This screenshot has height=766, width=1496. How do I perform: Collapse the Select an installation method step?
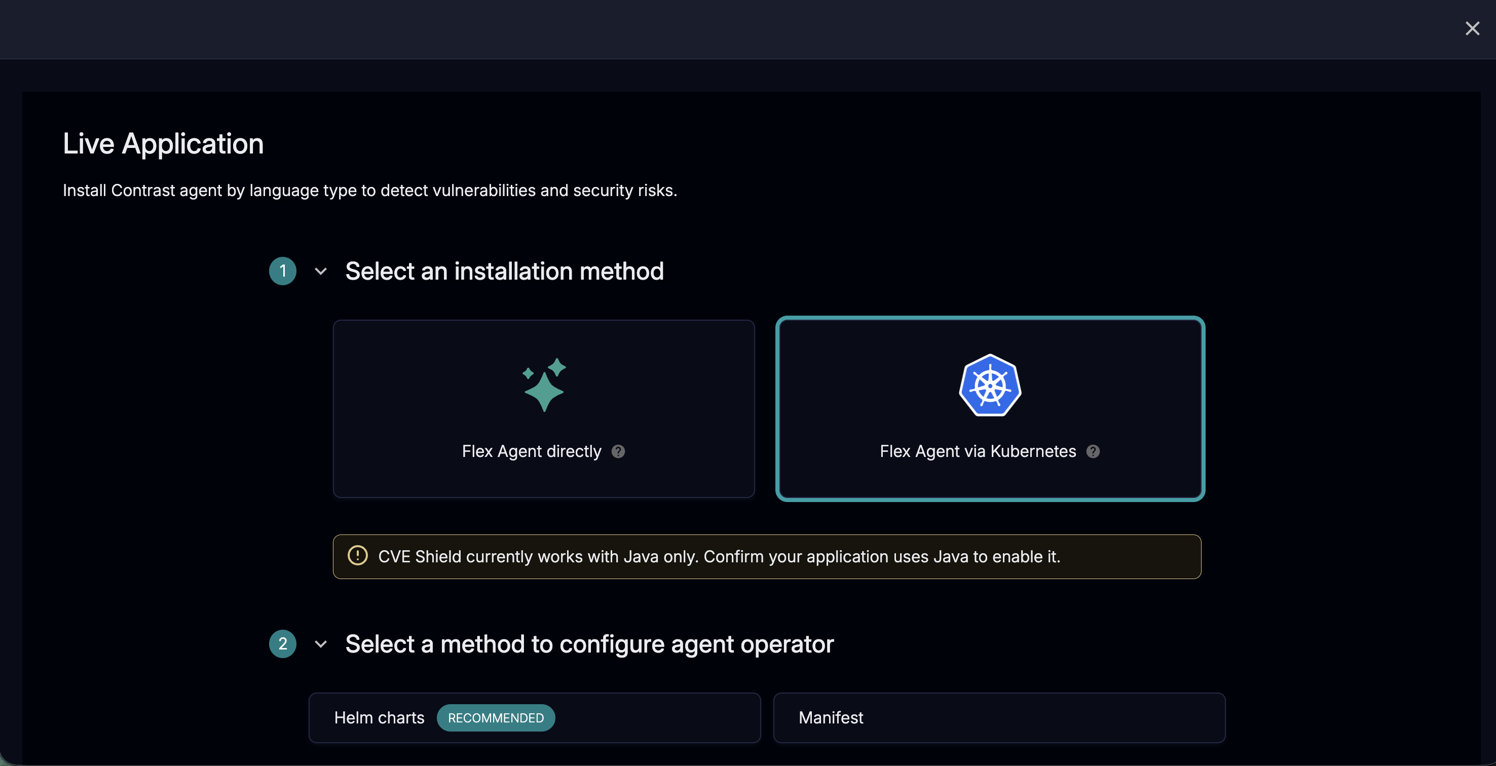[x=321, y=271]
